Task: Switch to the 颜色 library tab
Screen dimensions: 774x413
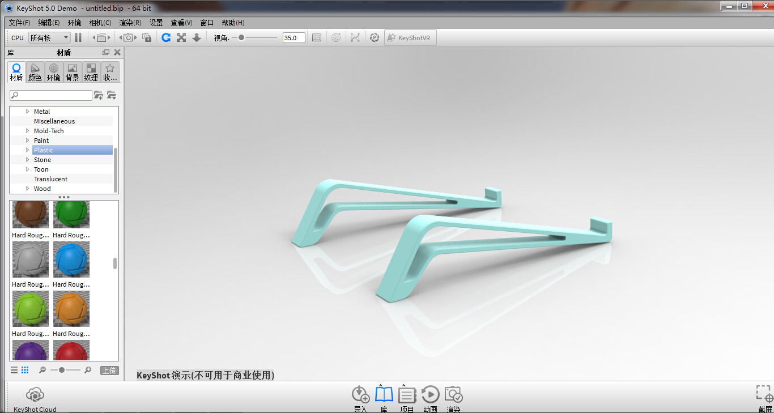Action: 35,73
